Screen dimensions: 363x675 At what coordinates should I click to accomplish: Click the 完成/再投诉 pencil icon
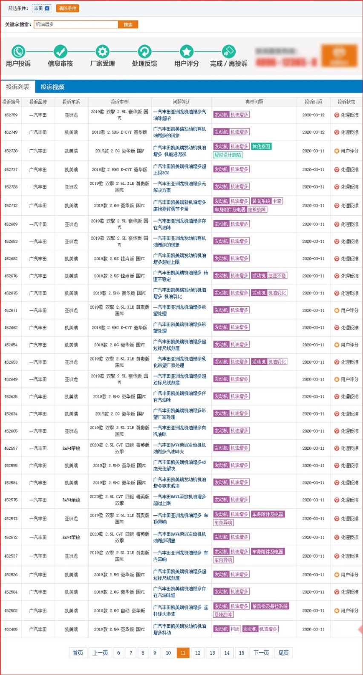[229, 52]
